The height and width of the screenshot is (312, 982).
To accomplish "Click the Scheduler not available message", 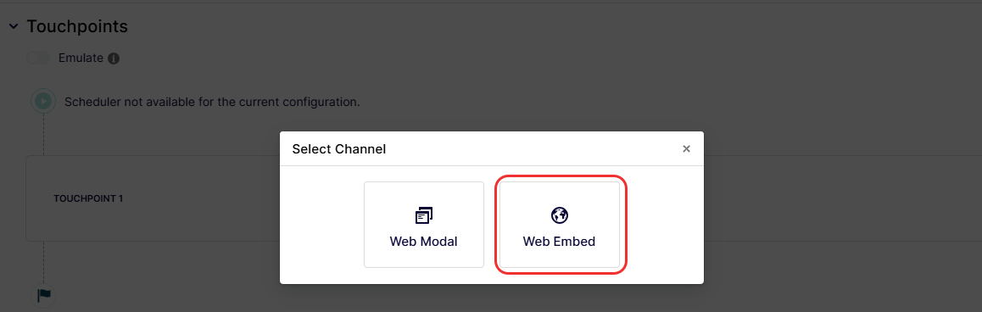I will pyautogui.click(x=212, y=102).
